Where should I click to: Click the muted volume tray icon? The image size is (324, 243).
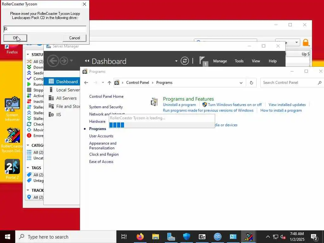point(283,237)
